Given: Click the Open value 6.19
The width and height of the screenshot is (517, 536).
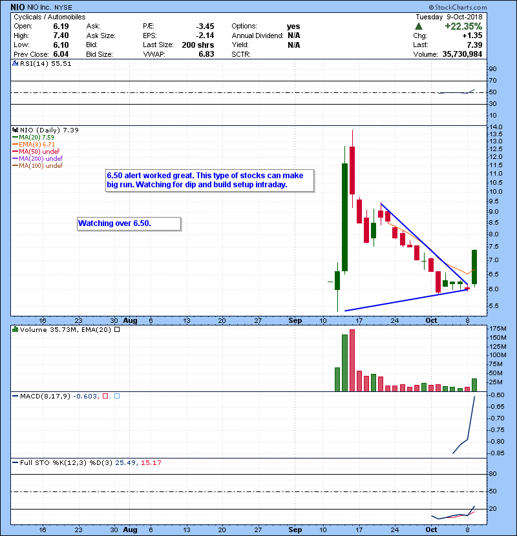Looking at the screenshot, I should [x=61, y=26].
